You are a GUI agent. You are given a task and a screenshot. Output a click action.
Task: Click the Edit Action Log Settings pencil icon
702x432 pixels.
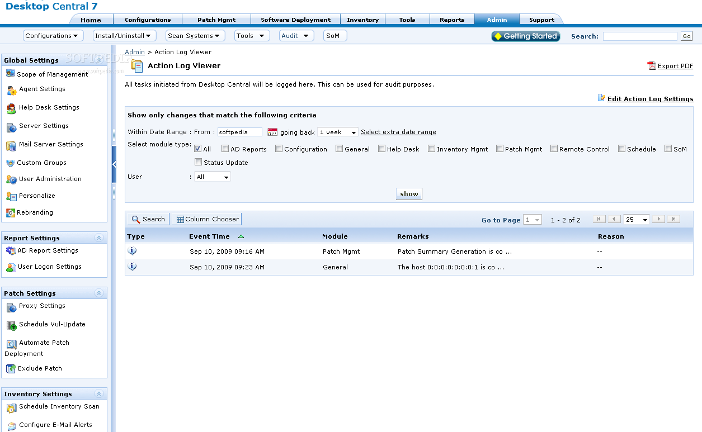click(x=602, y=98)
